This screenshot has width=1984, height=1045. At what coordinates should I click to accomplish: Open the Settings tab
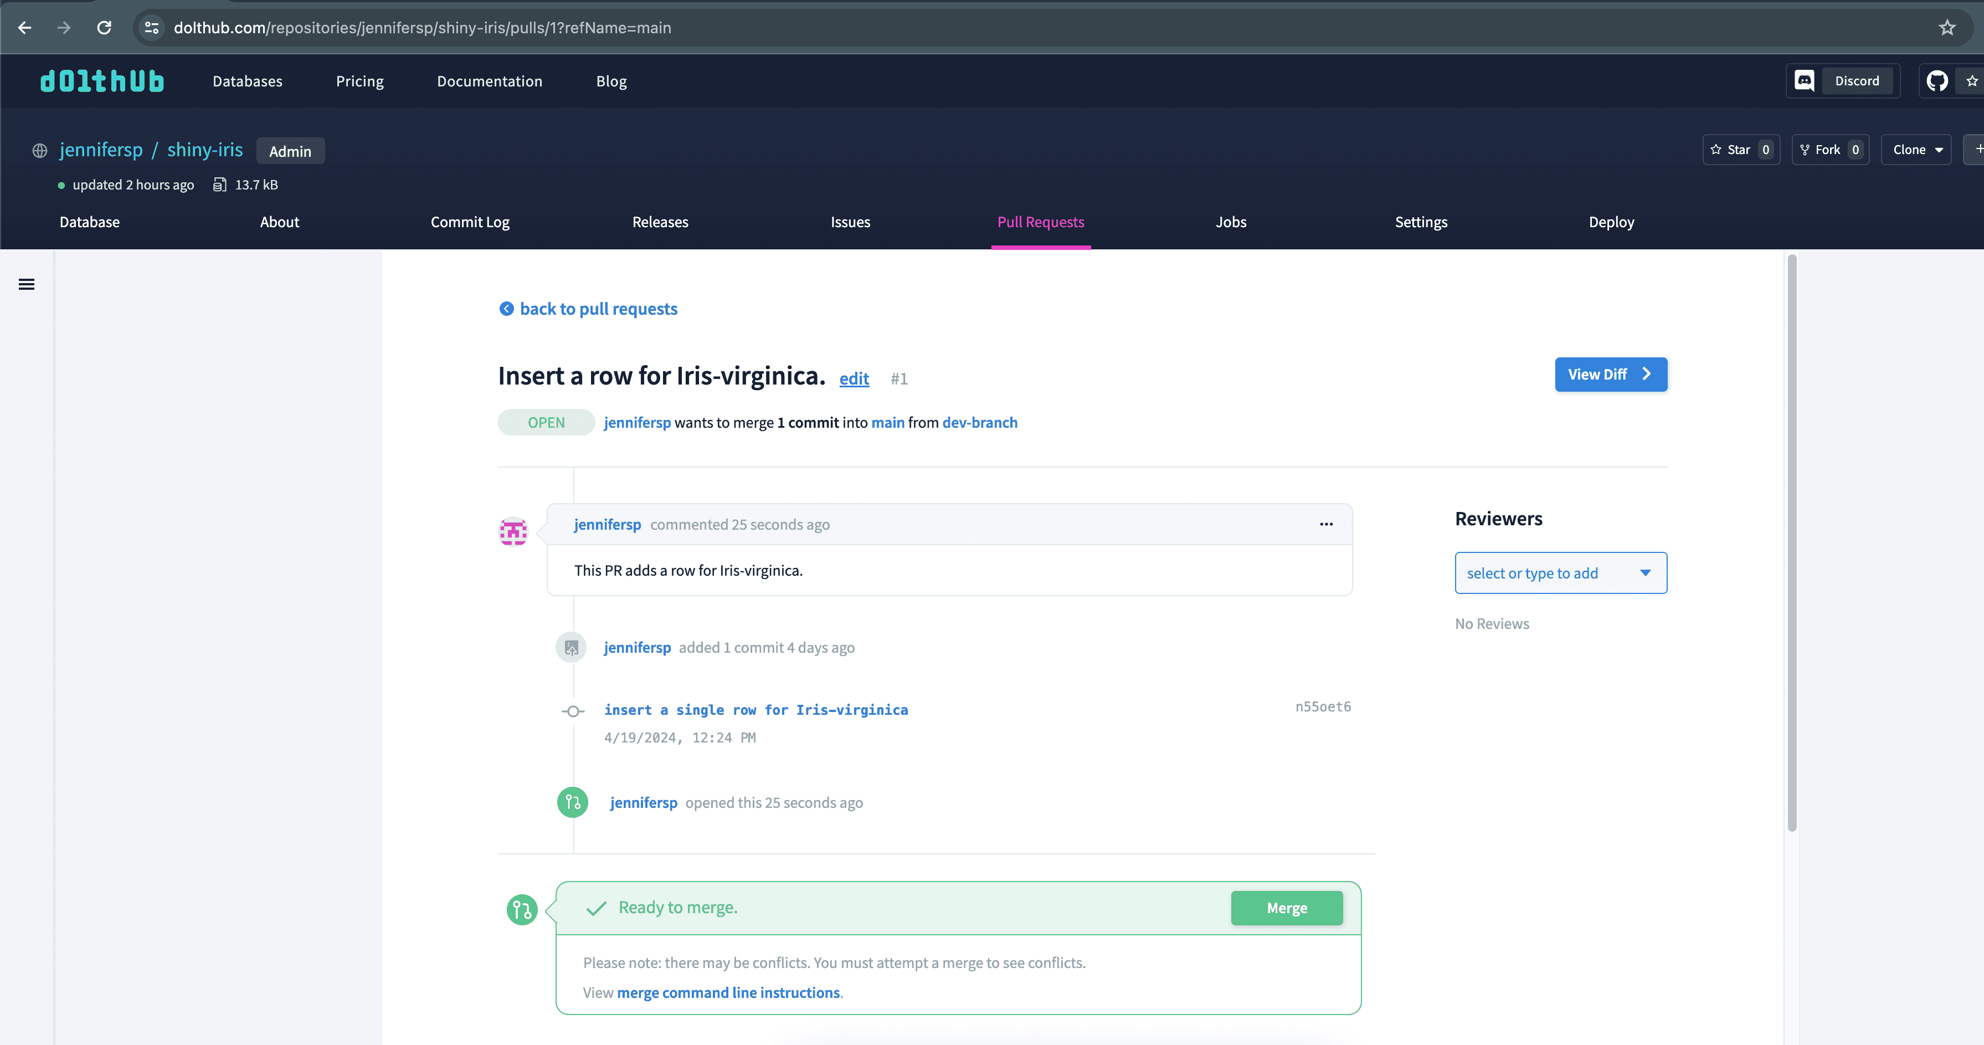1421,222
